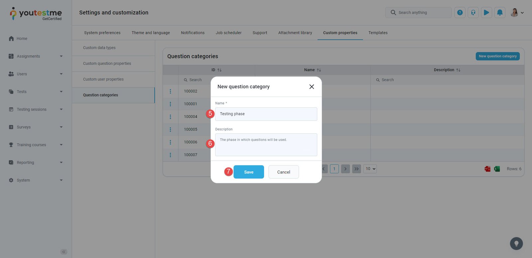Image resolution: width=532 pixels, height=258 pixels.
Task: Select Custom user properties in side list
Action: 103,79
